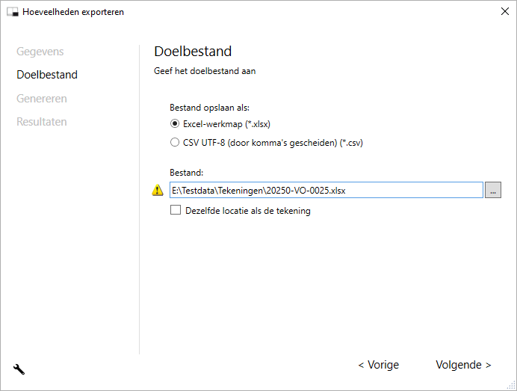The image size is (517, 391).
Task: Proceed with the 'Volgende >' button
Action: [x=463, y=366]
